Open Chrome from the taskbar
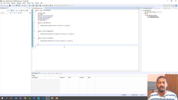Screen dimensions: 178x100 [x=25, y=98]
